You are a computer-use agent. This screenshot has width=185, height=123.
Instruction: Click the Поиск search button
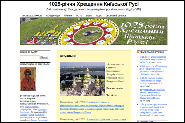44,57
